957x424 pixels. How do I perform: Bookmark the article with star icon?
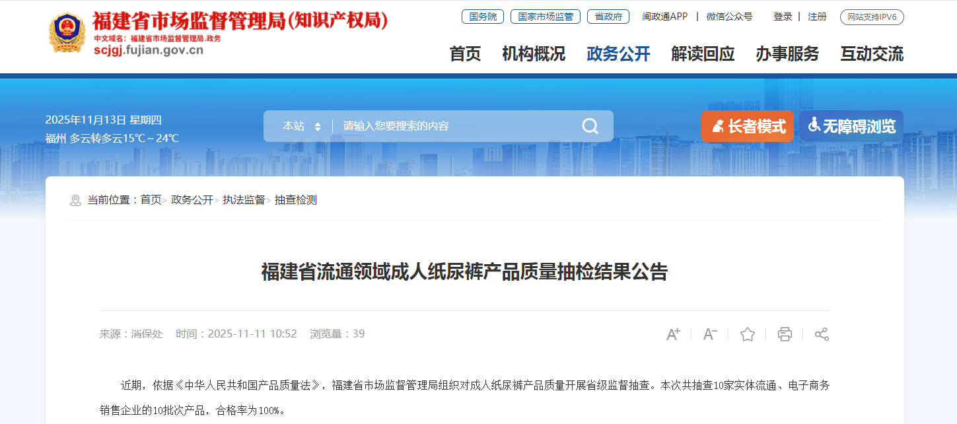click(x=748, y=334)
